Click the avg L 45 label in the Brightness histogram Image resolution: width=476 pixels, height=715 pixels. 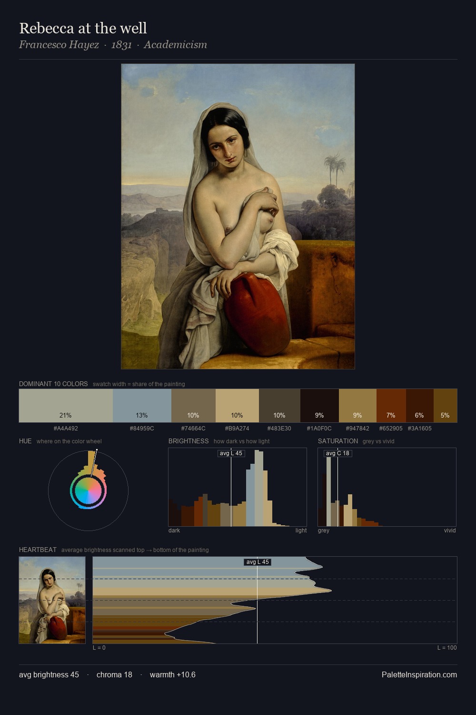[x=231, y=453]
